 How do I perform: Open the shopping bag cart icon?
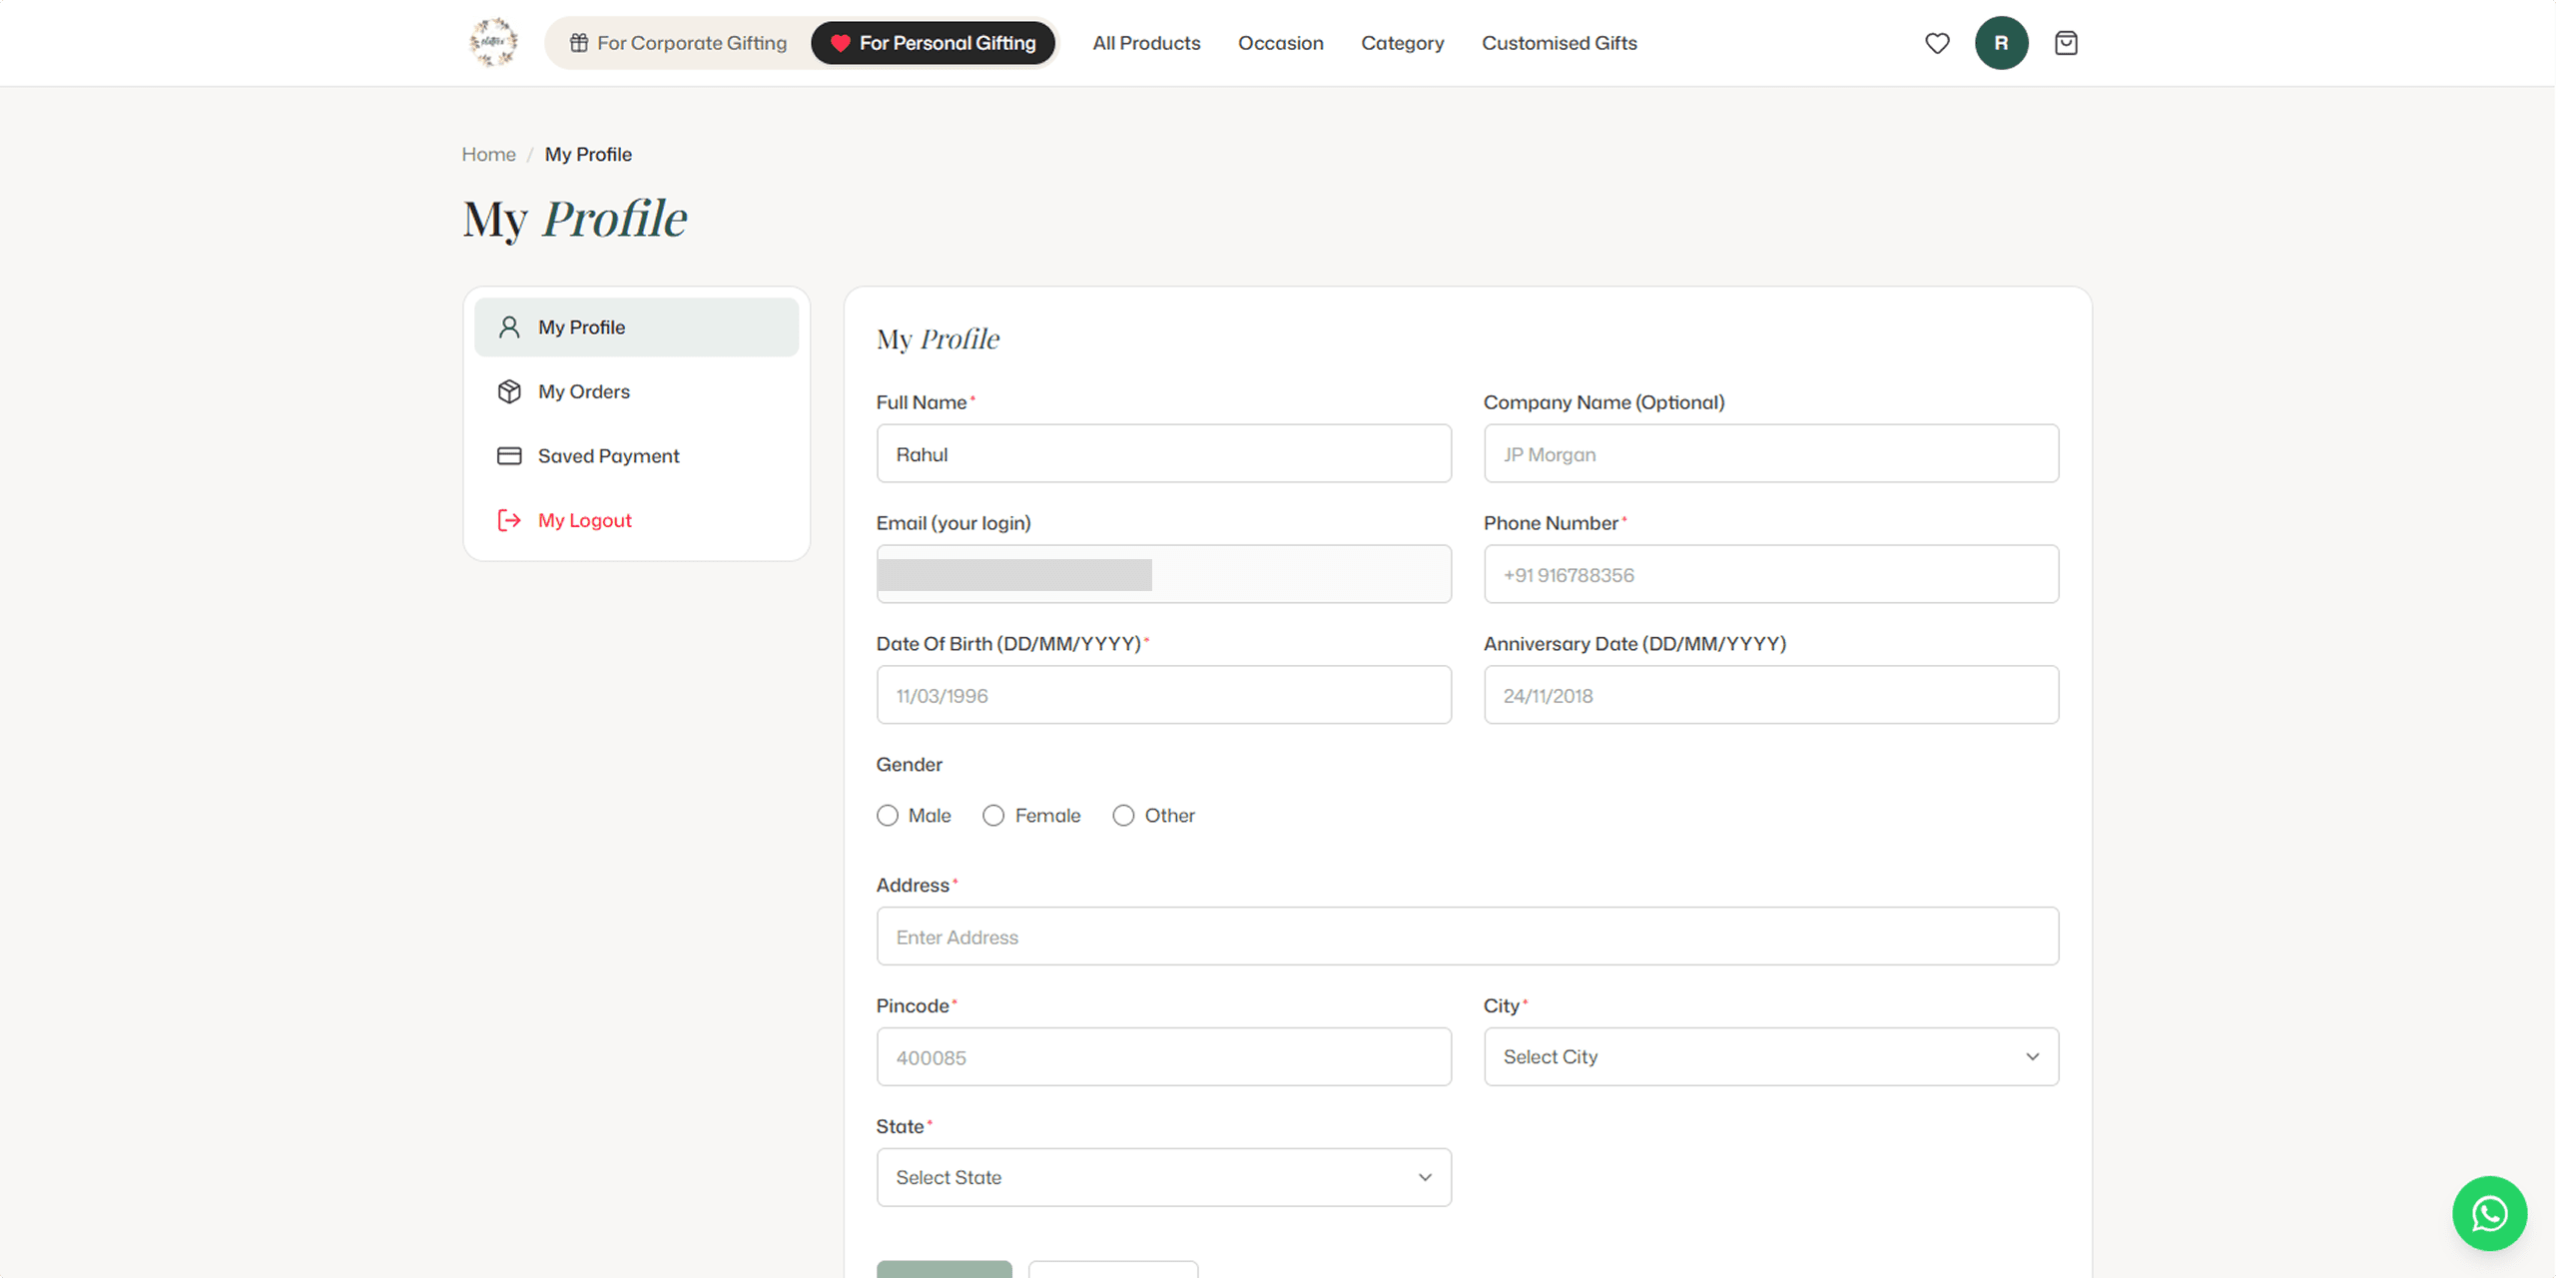click(2066, 43)
